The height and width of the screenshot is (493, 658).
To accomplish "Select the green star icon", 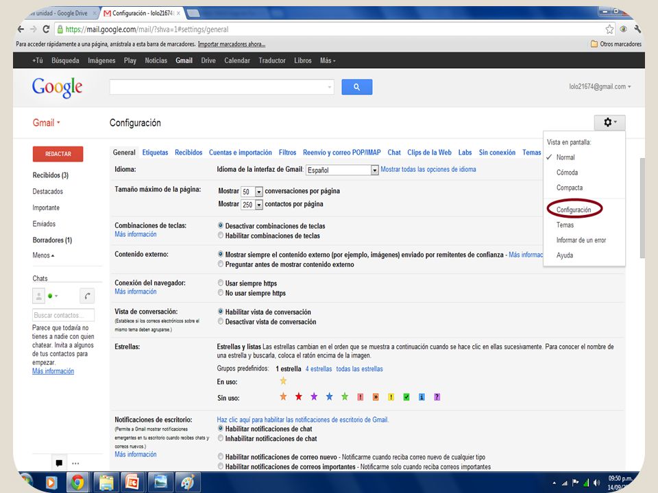I will tap(345, 396).
